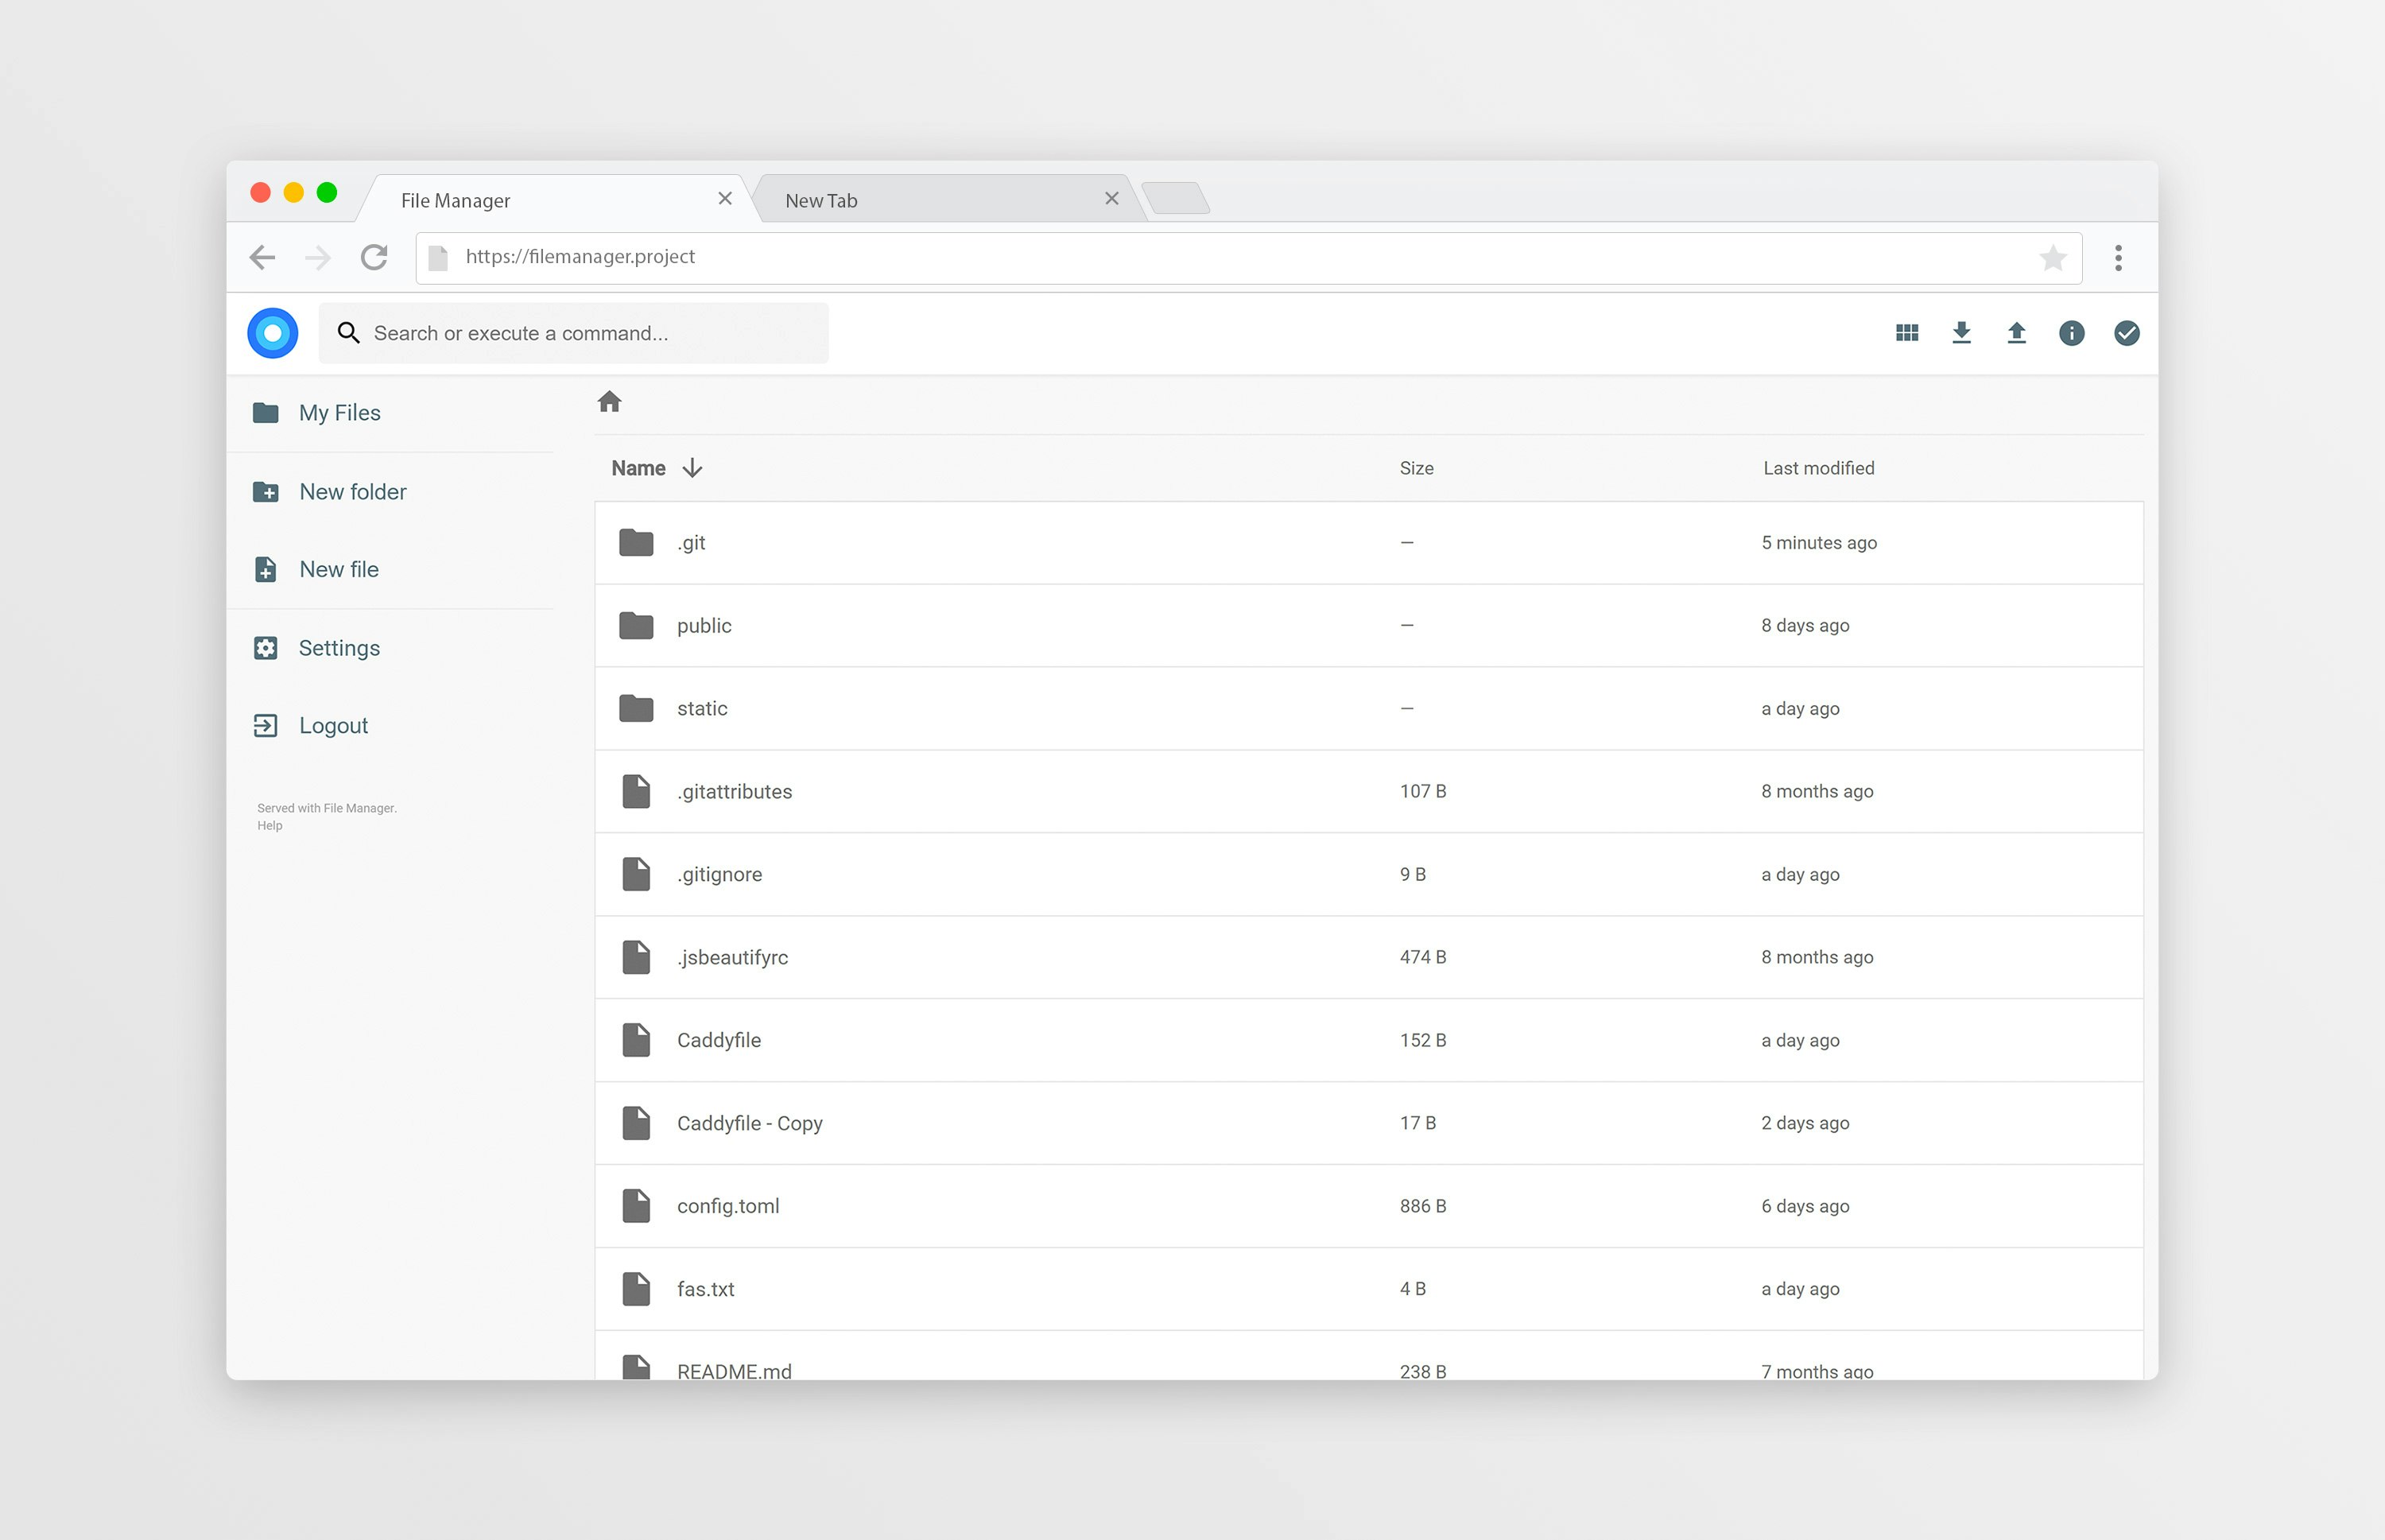
Task: Create a new folder
Action: click(354, 491)
